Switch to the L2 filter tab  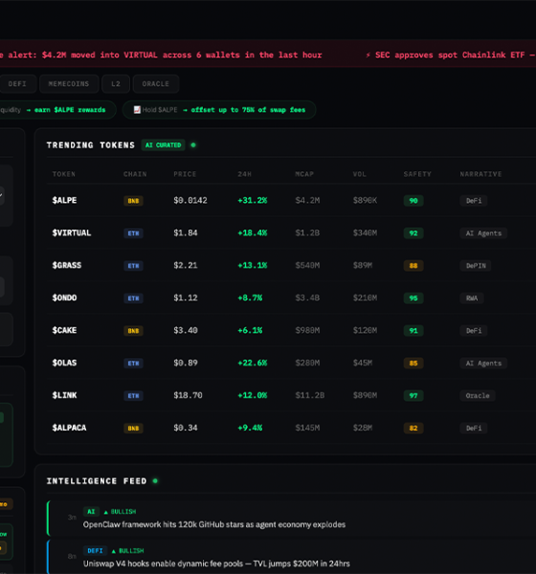click(x=116, y=84)
